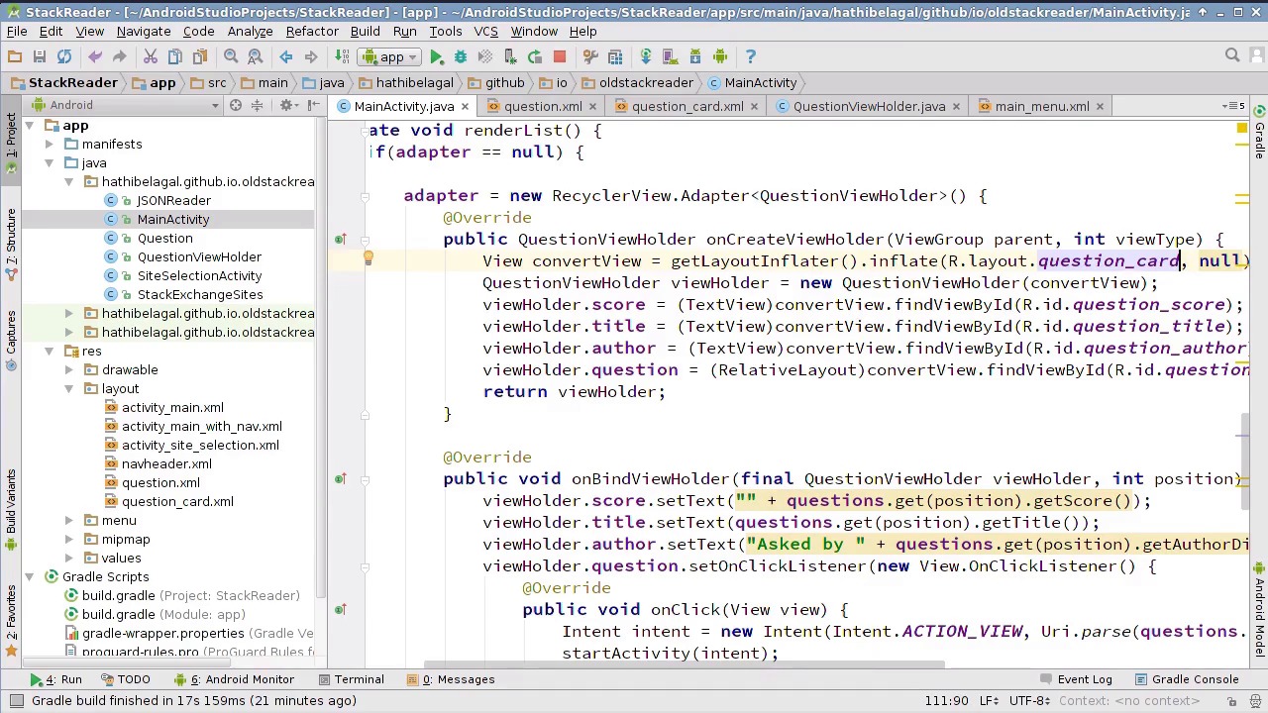Viewport: 1268px width, 713px height.
Task: Expand the drawable folder in project tree
Action: [x=68, y=369]
